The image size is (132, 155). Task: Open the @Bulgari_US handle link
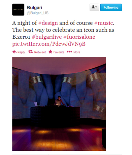tap(38, 13)
